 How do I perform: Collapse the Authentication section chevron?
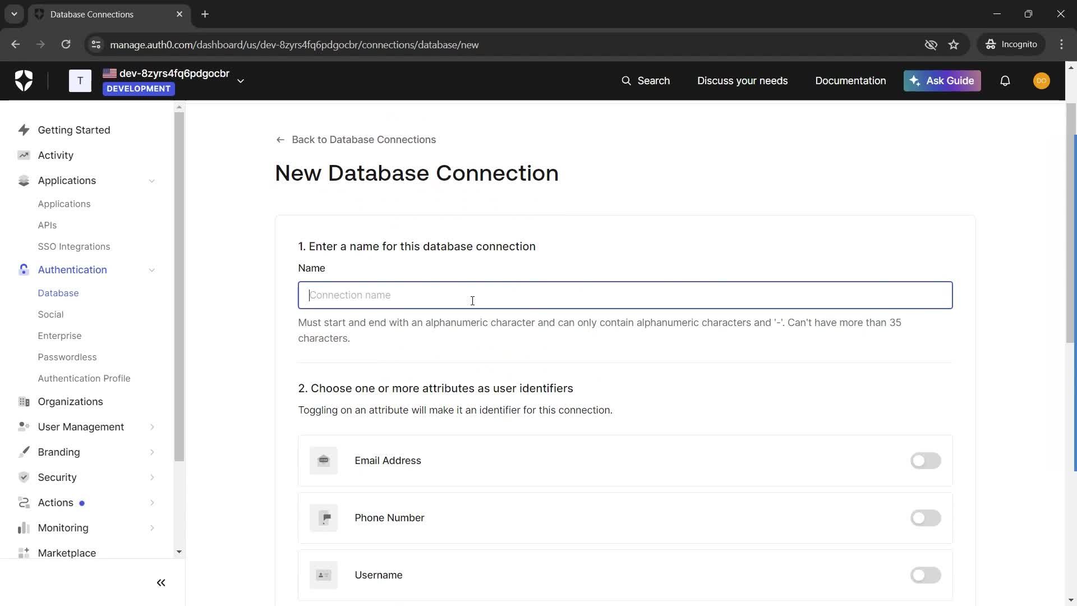(152, 270)
